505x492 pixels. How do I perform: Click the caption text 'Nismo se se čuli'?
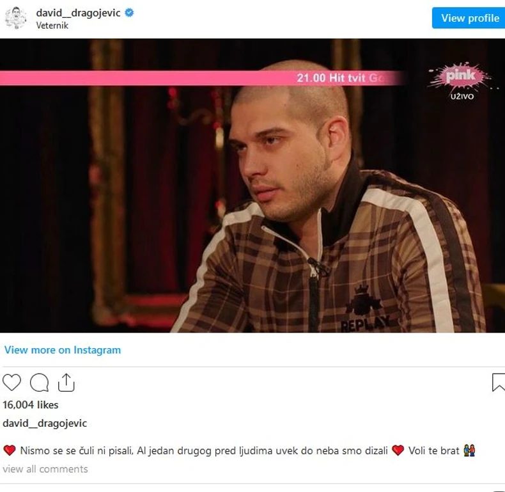click(58, 450)
